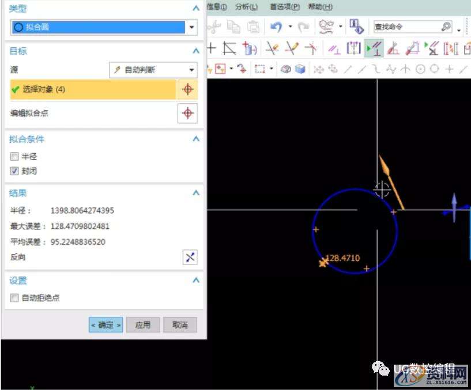
Task: Select the highlighted sketch constraint tool icon
Action: (x=374, y=48)
